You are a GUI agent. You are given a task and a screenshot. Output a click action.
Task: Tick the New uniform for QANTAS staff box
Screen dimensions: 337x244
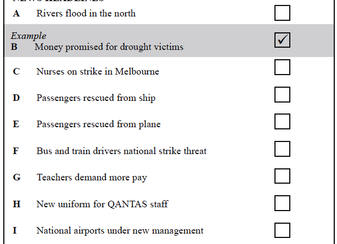[x=282, y=203]
